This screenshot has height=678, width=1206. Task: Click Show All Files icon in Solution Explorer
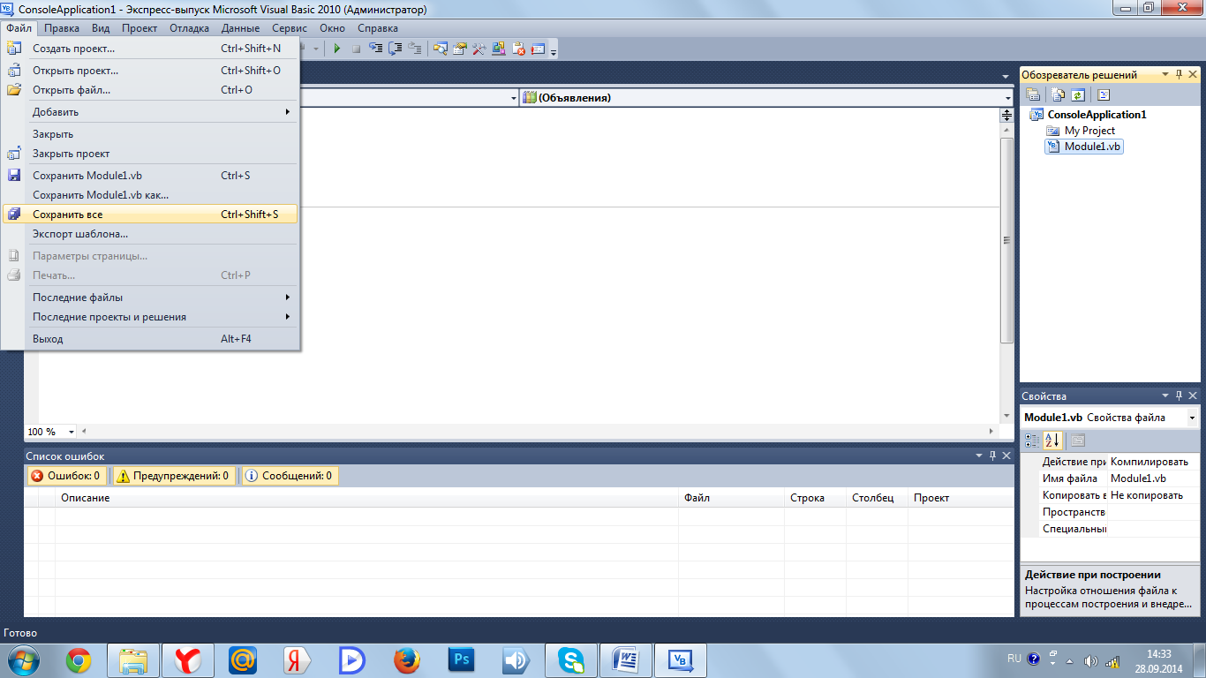point(1059,95)
